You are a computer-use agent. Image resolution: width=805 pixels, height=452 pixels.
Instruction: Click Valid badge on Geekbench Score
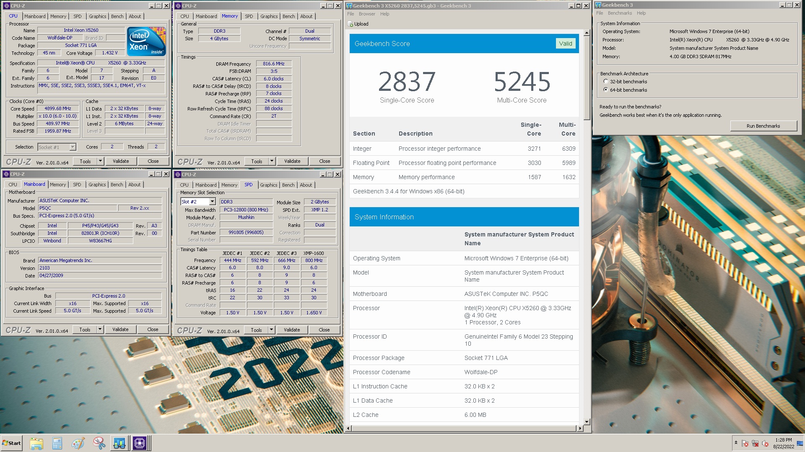[x=565, y=44]
